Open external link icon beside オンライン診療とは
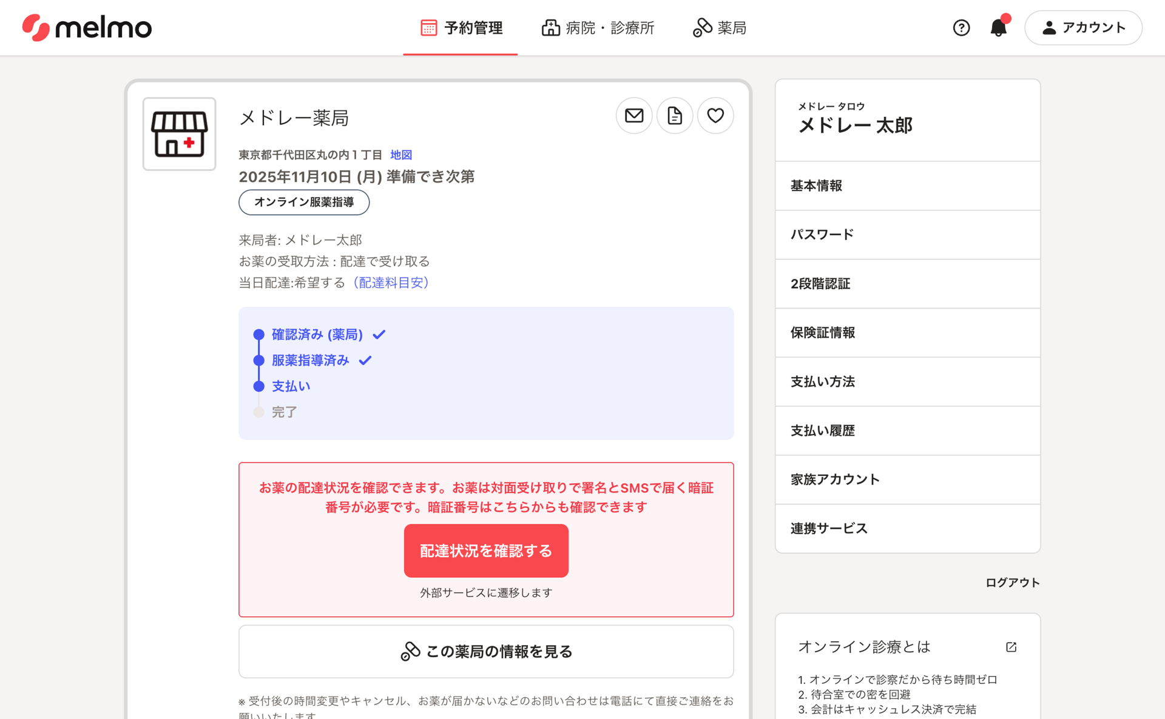 (x=1011, y=647)
